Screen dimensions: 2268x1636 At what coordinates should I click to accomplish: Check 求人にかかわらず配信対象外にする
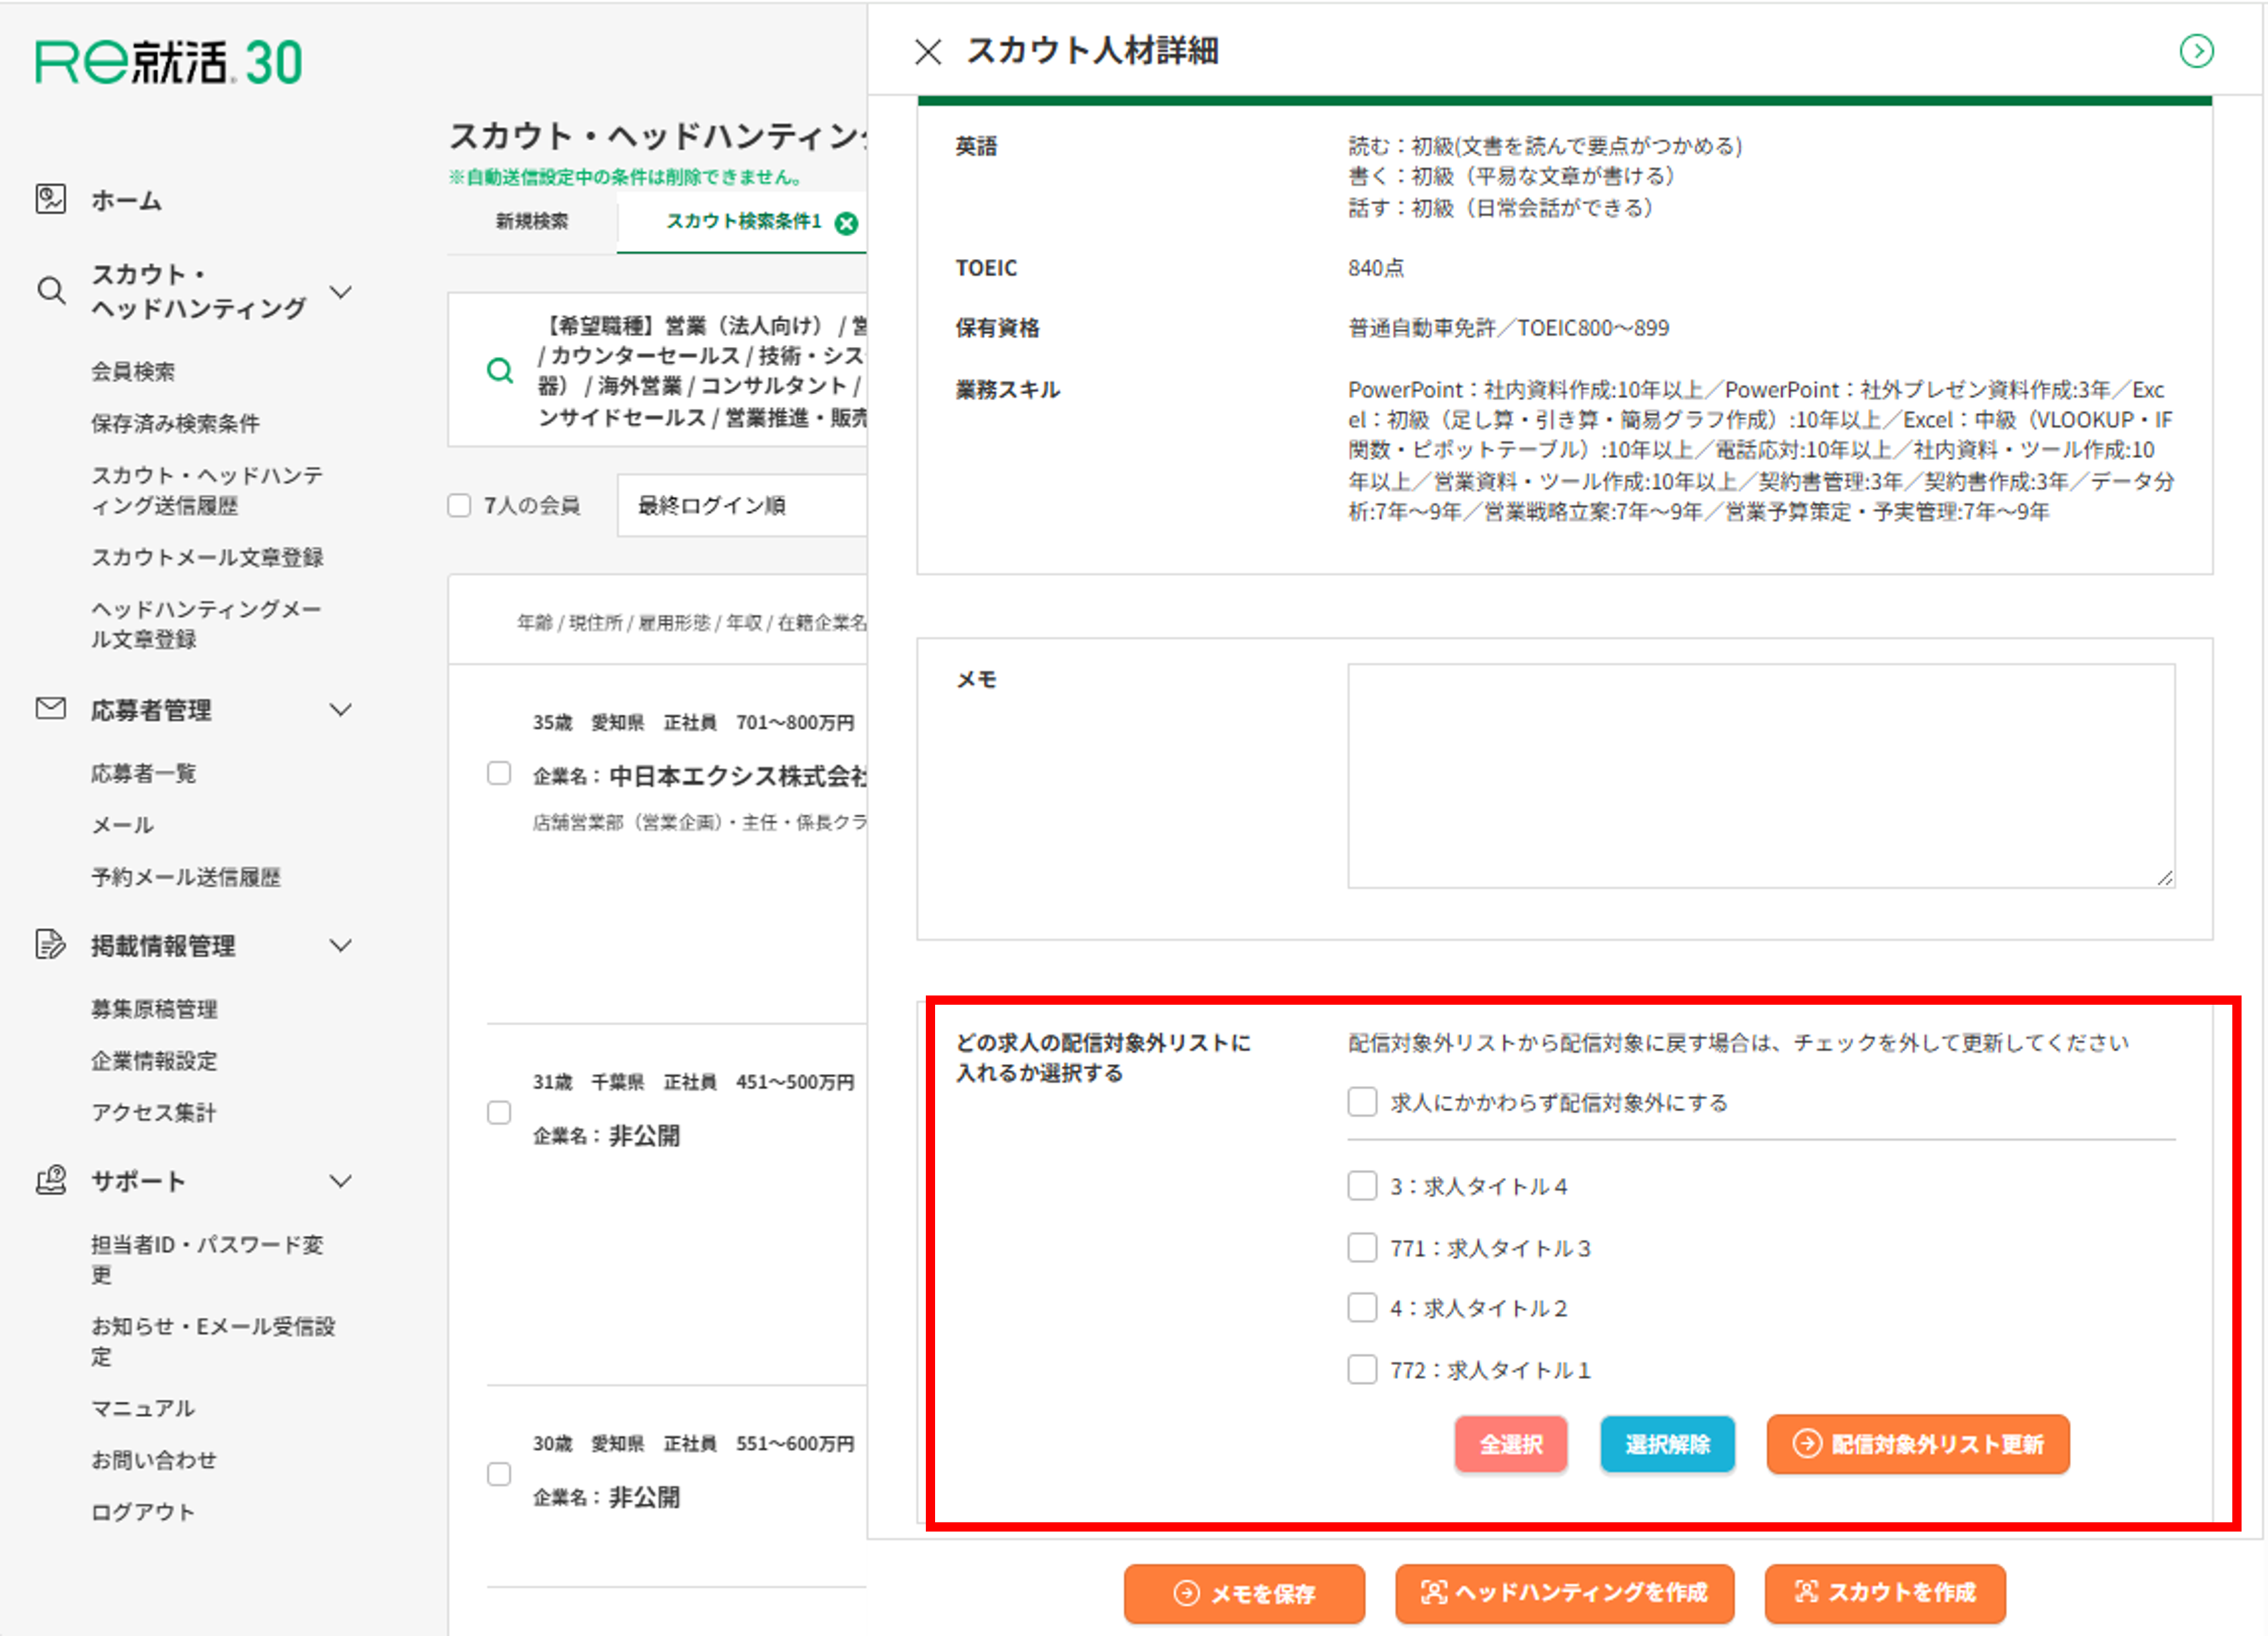[x=1362, y=1102]
